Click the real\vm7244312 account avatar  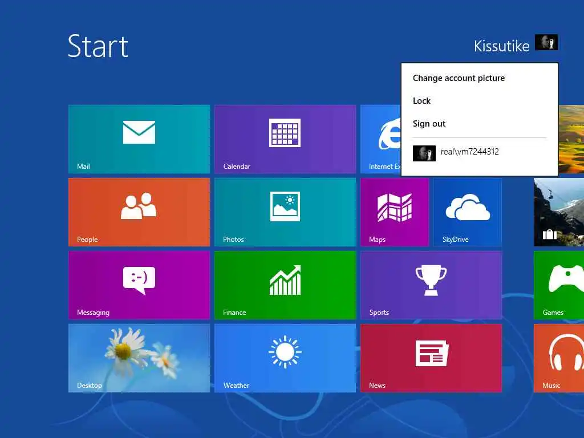[x=424, y=153]
